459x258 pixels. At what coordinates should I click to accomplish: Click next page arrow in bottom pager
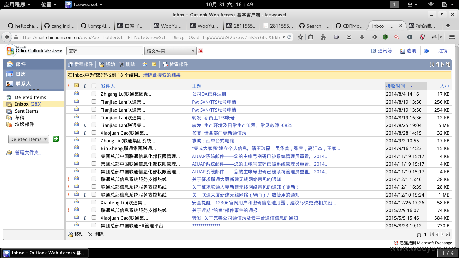pos(443,234)
